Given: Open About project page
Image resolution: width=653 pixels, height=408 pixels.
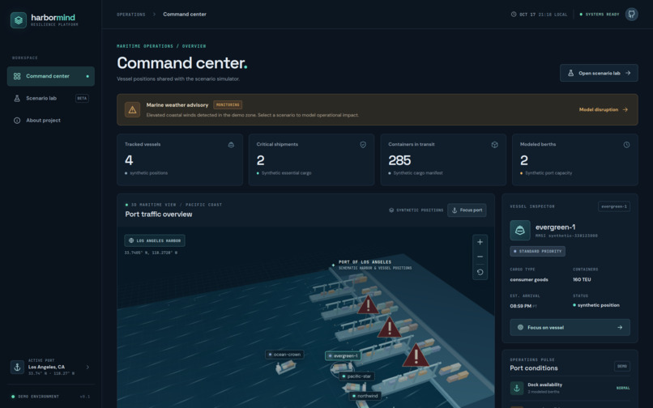Looking at the screenshot, I should click(x=51, y=121).
